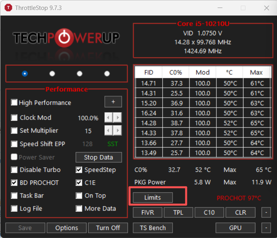Click the minus button next to GPU
The image size is (277, 238).
(x=266, y=228)
